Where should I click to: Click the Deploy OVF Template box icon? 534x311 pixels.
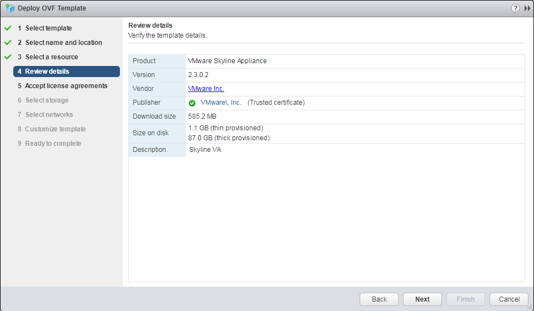click(10, 8)
